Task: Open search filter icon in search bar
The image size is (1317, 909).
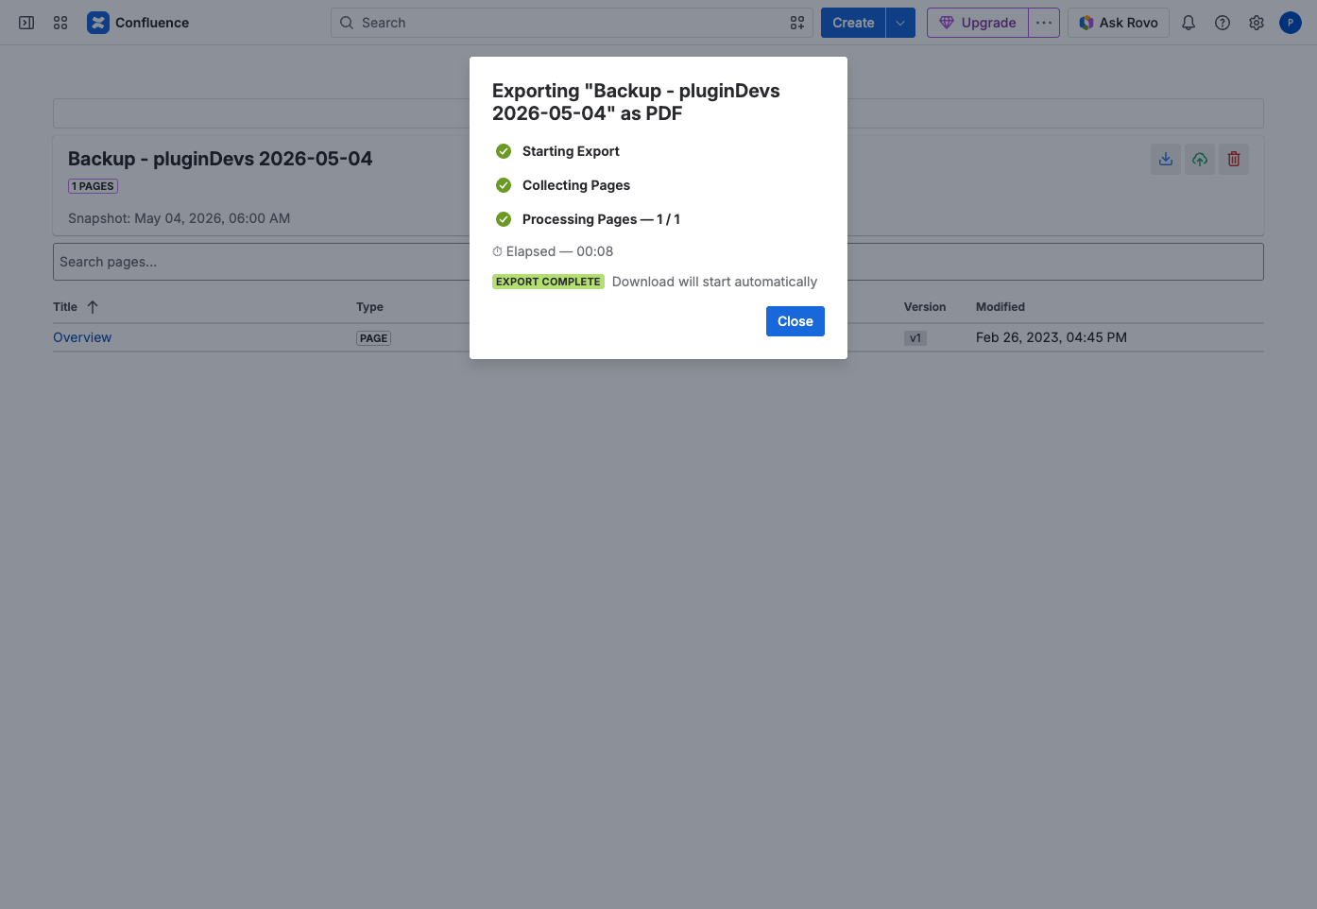Action: [x=797, y=23]
